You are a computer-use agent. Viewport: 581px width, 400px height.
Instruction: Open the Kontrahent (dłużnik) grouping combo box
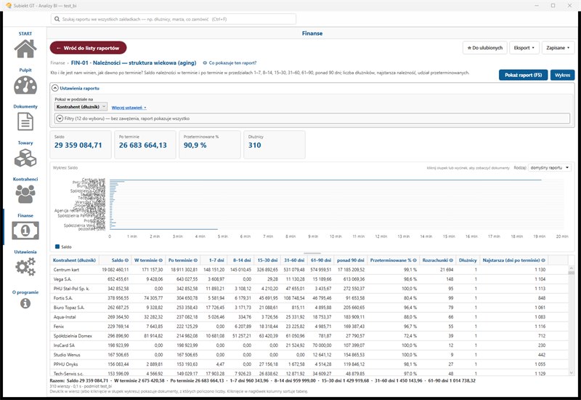[x=81, y=107]
